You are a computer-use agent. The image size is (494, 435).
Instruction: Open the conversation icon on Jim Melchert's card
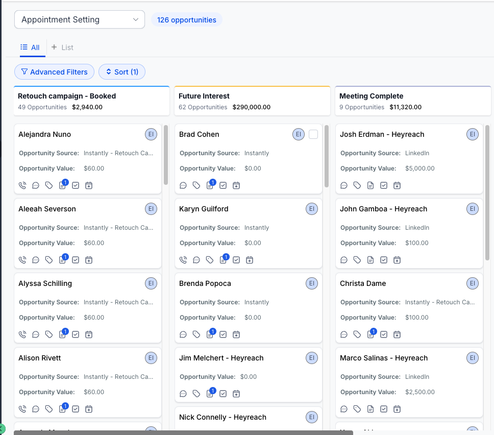coord(183,394)
